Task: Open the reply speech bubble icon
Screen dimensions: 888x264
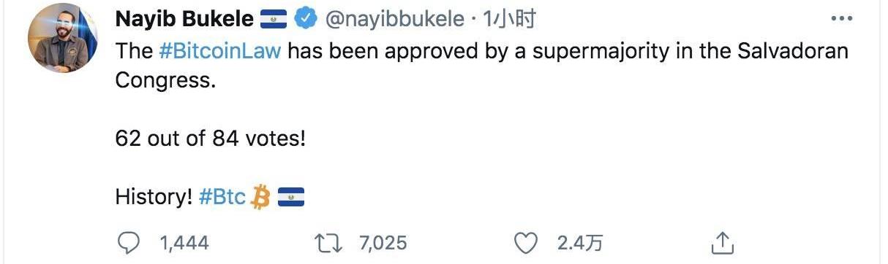Action: (x=130, y=242)
